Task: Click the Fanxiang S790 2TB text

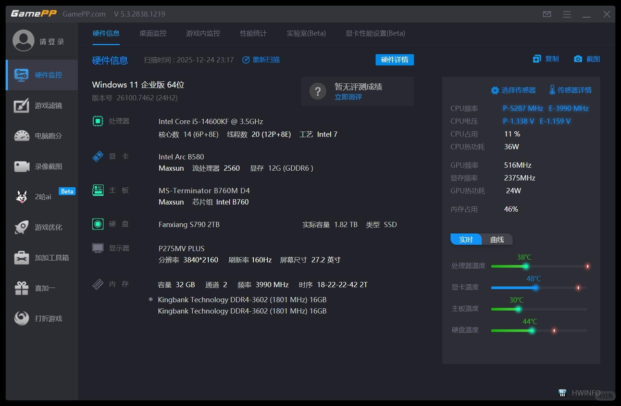Action: 189,224
